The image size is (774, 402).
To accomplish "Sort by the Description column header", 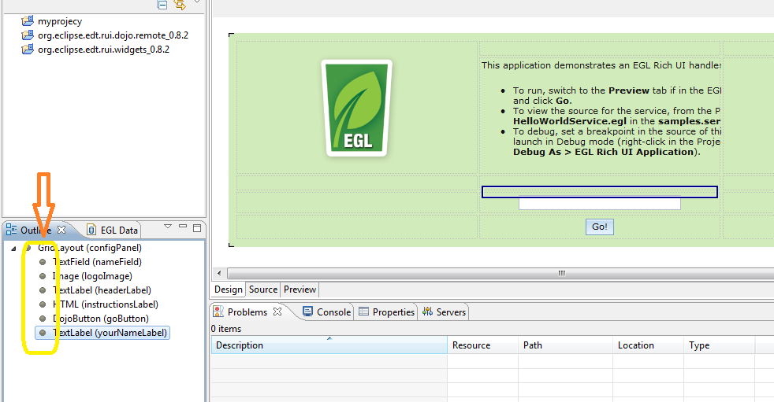I will coord(329,345).
